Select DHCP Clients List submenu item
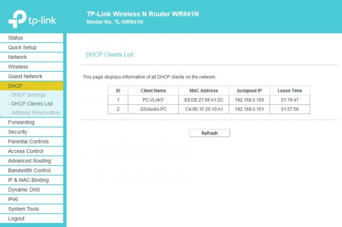 click(x=32, y=104)
